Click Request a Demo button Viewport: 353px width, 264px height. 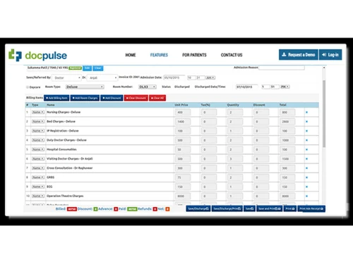(x=299, y=55)
